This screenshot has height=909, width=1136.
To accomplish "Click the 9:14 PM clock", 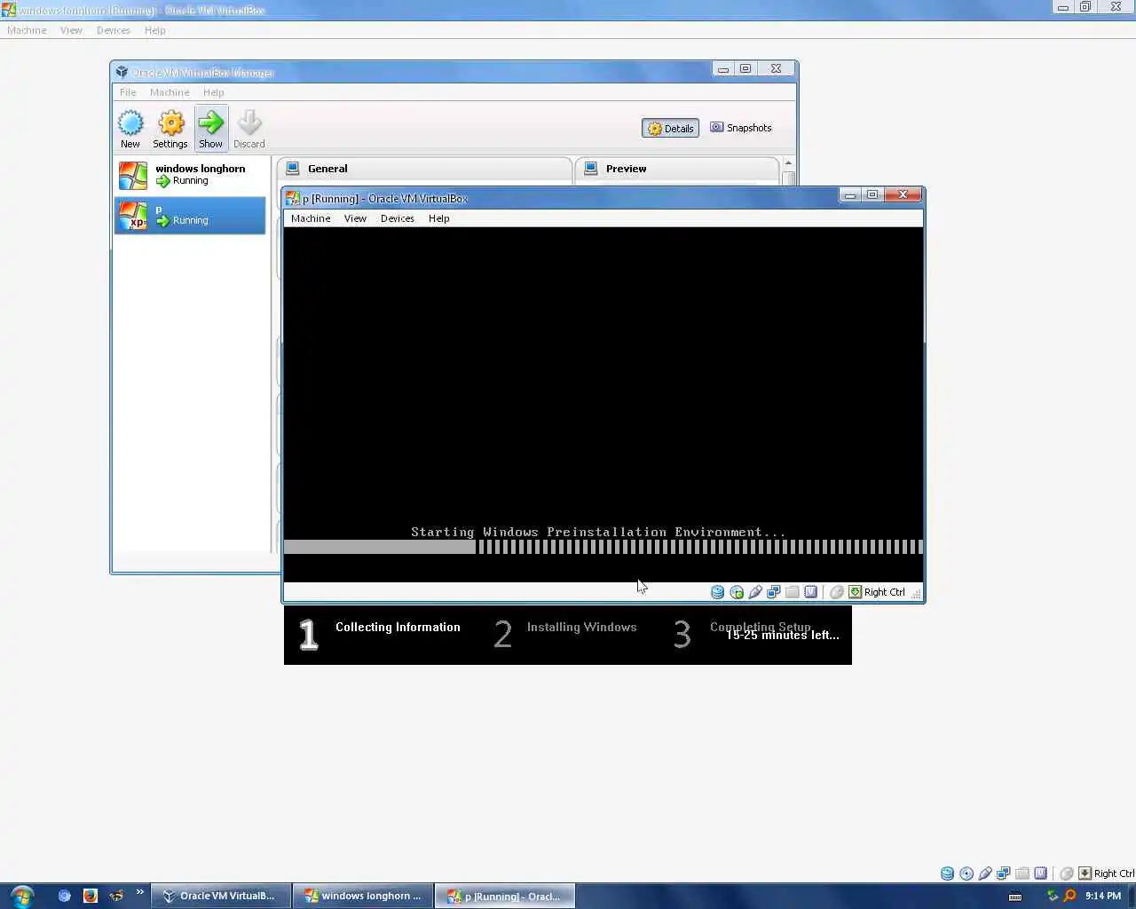I will click(1103, 896).
